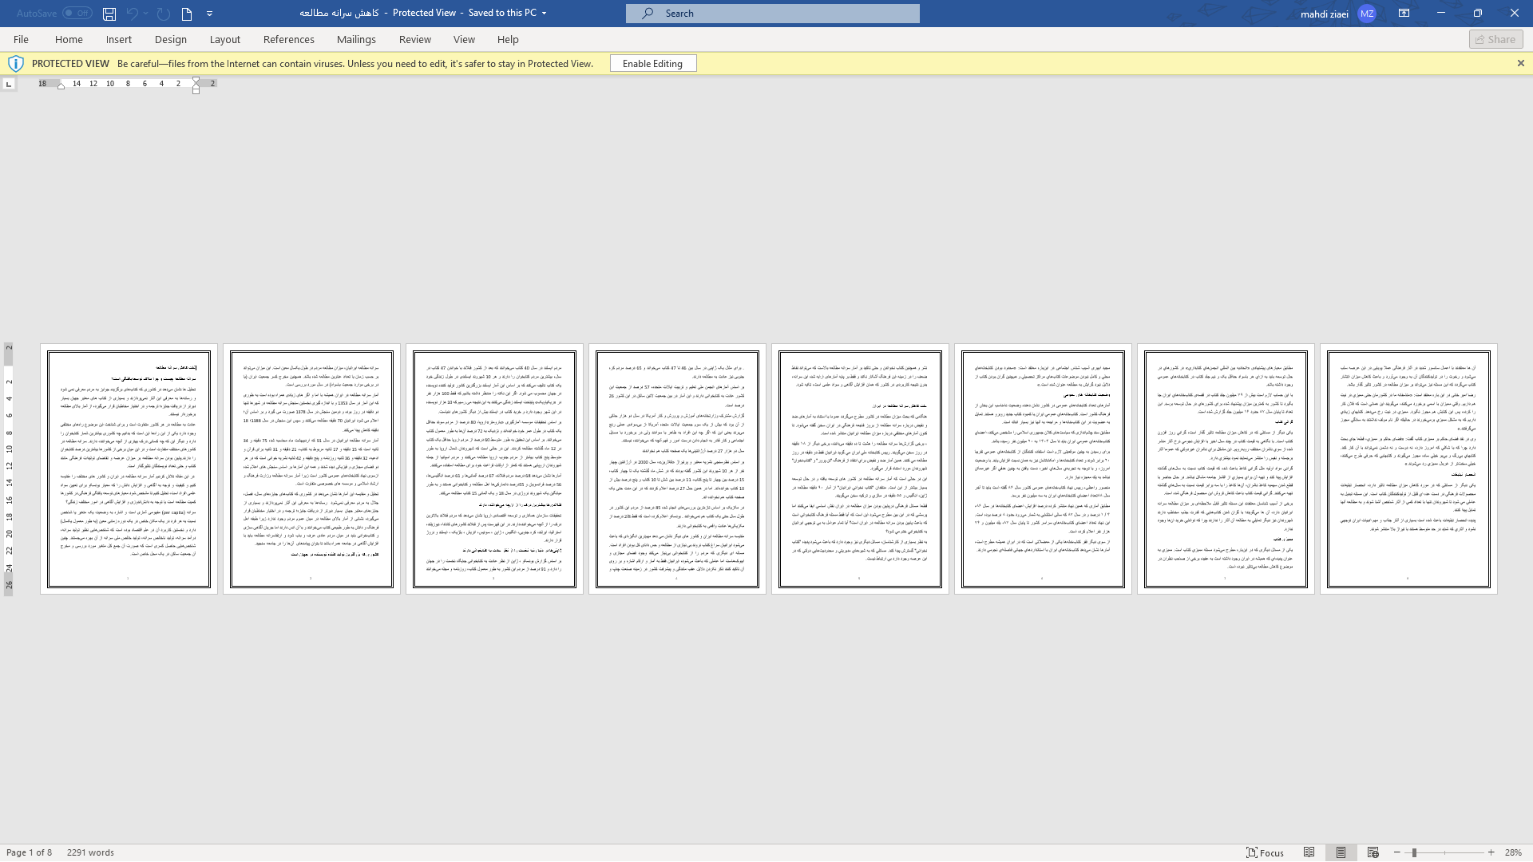Select the fifth page thumbnail
This screenshot has height=862, width=1533.
pos(860,469)
